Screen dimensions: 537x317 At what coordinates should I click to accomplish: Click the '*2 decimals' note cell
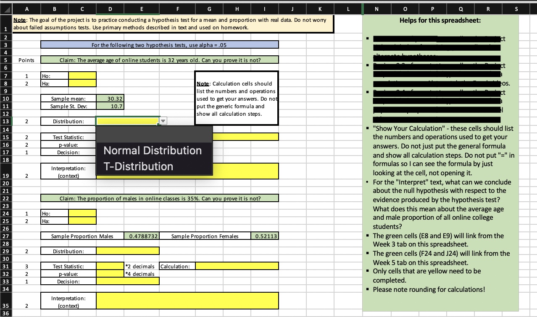(x=142, y=266)
